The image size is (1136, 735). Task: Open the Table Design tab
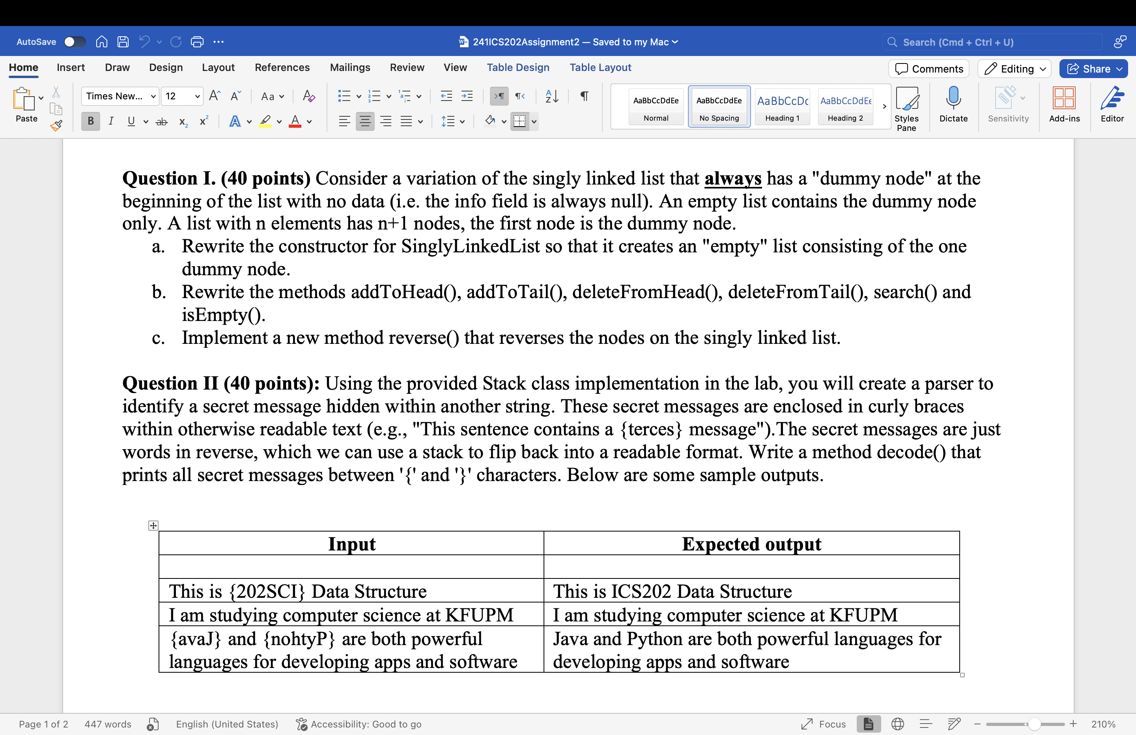(518, 67)
